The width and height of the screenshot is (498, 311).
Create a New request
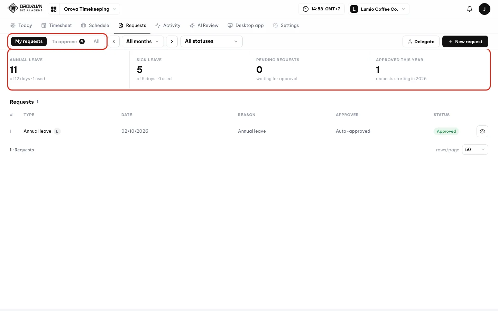(x=465, y=41)
